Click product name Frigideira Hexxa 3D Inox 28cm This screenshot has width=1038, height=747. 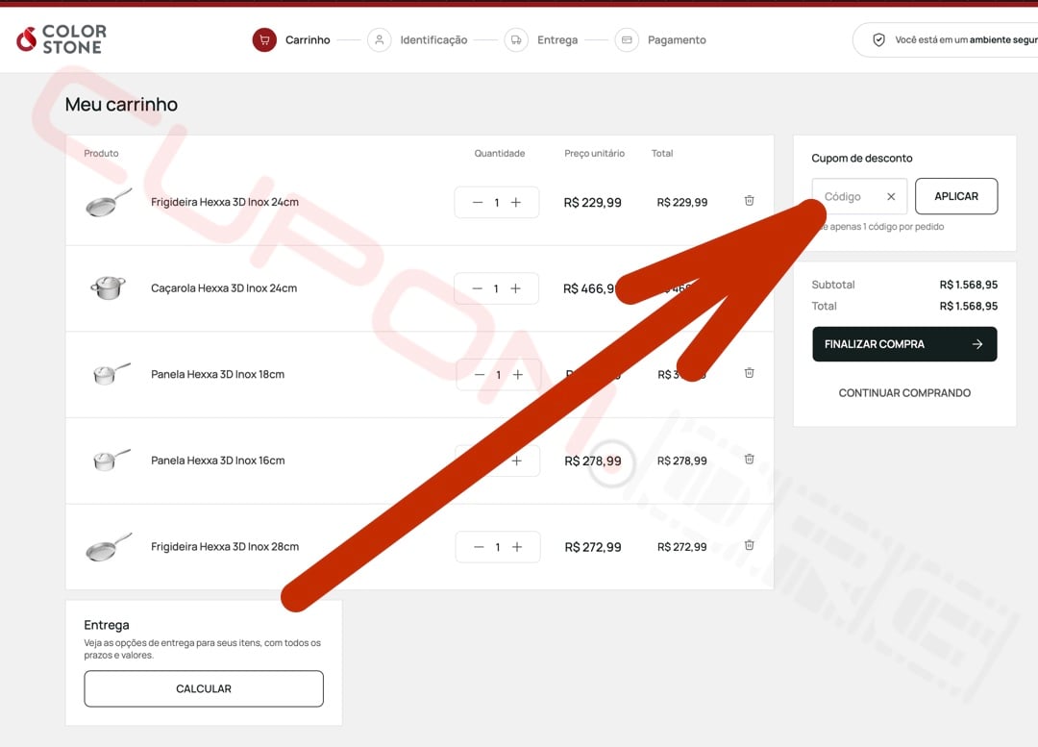pos(224,546)
